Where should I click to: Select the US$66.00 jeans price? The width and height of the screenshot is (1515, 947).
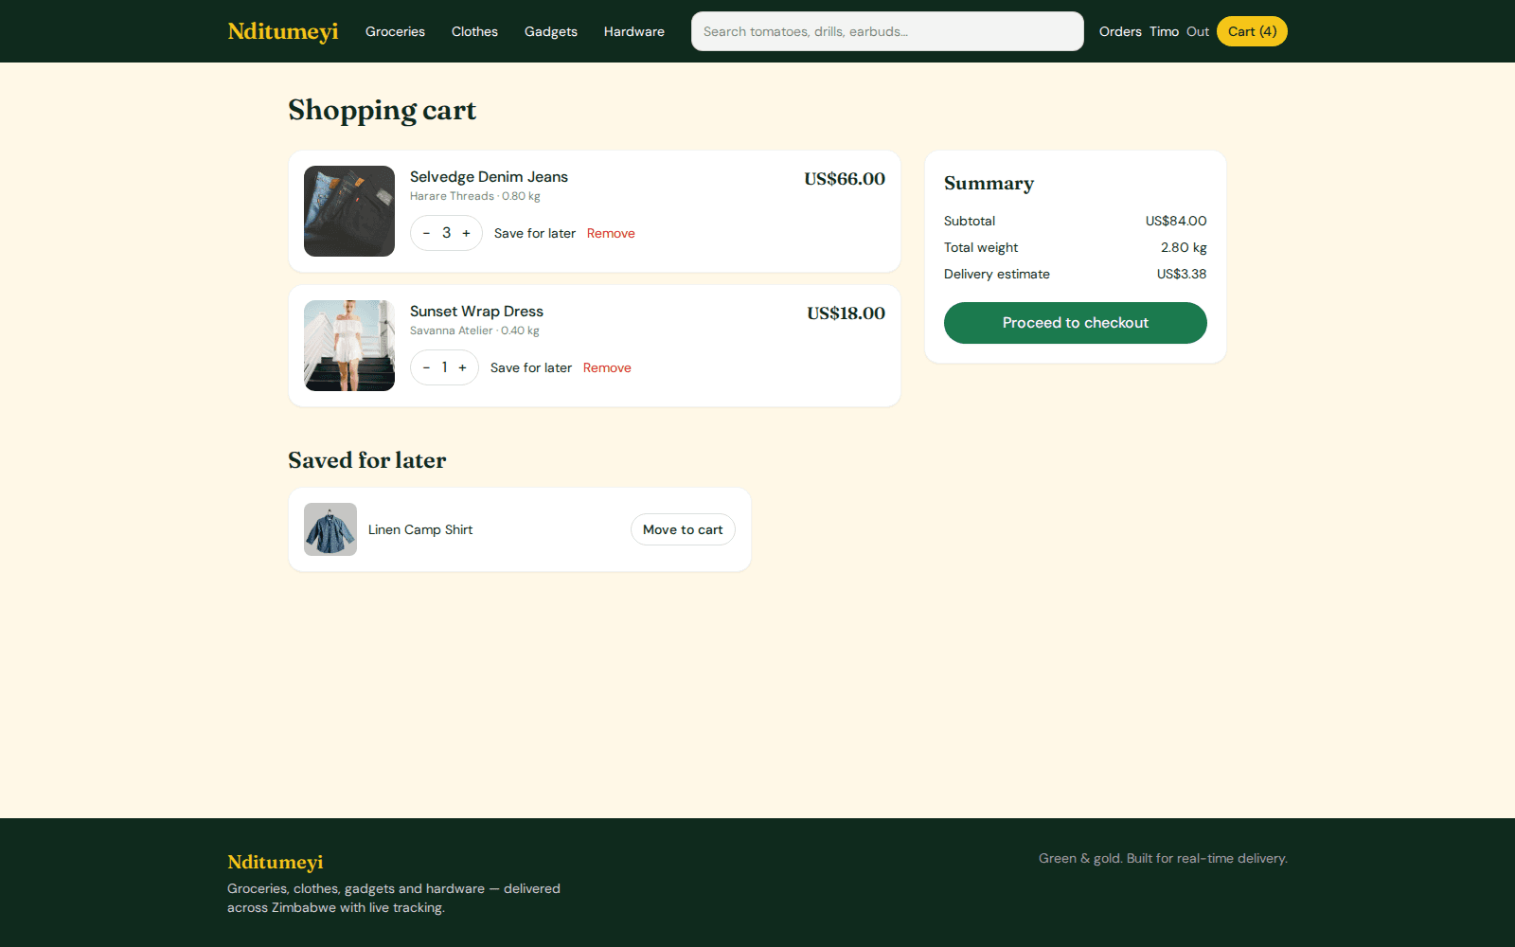845,179
